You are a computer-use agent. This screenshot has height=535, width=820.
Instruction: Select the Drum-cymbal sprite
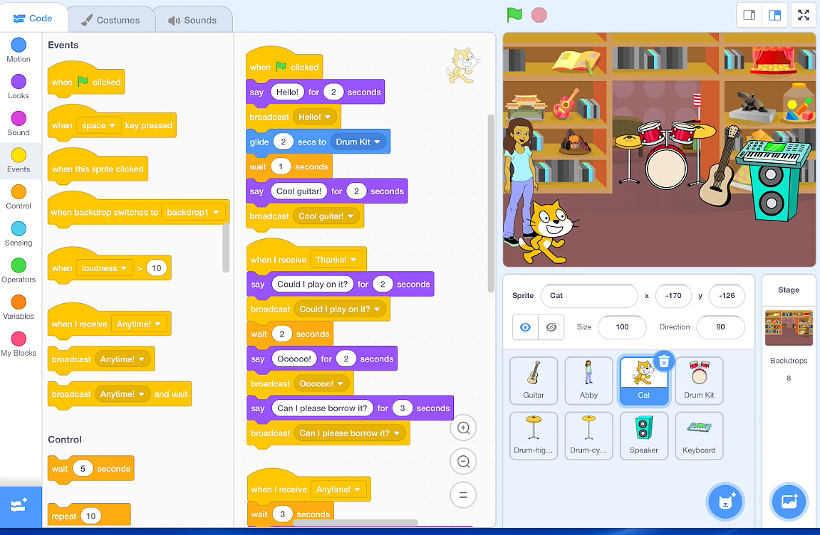click(589, 435)
